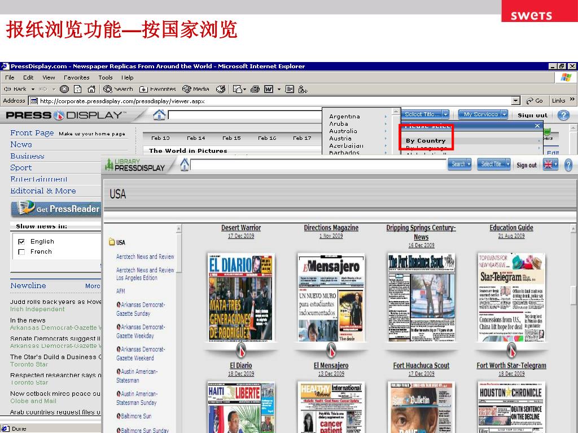
Task: Click Make us your home page
Action: (92, 134)
